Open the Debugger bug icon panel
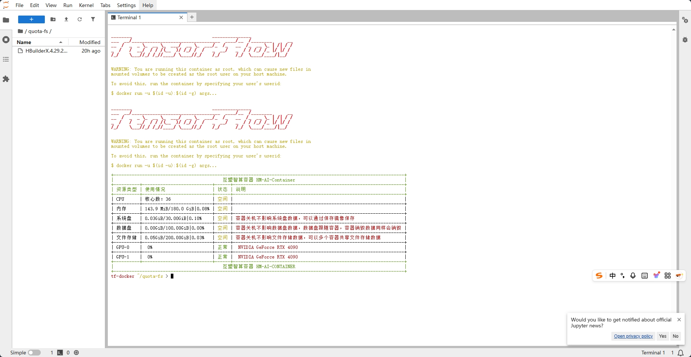Screen dimensions: 691x357 685,40
